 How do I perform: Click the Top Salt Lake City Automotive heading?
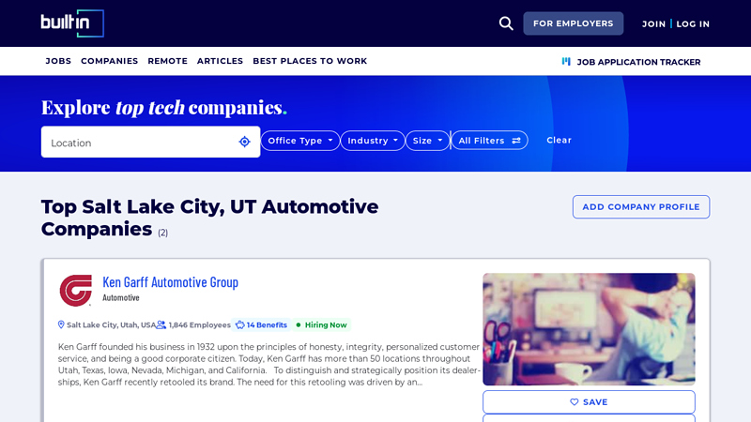tap(209, 218)
